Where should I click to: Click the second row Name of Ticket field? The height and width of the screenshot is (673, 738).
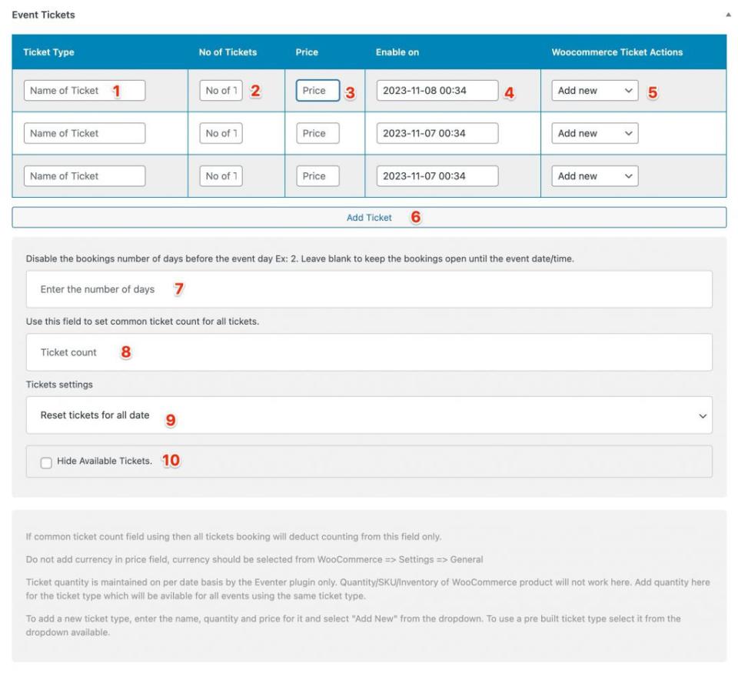[x=85, y=133]
